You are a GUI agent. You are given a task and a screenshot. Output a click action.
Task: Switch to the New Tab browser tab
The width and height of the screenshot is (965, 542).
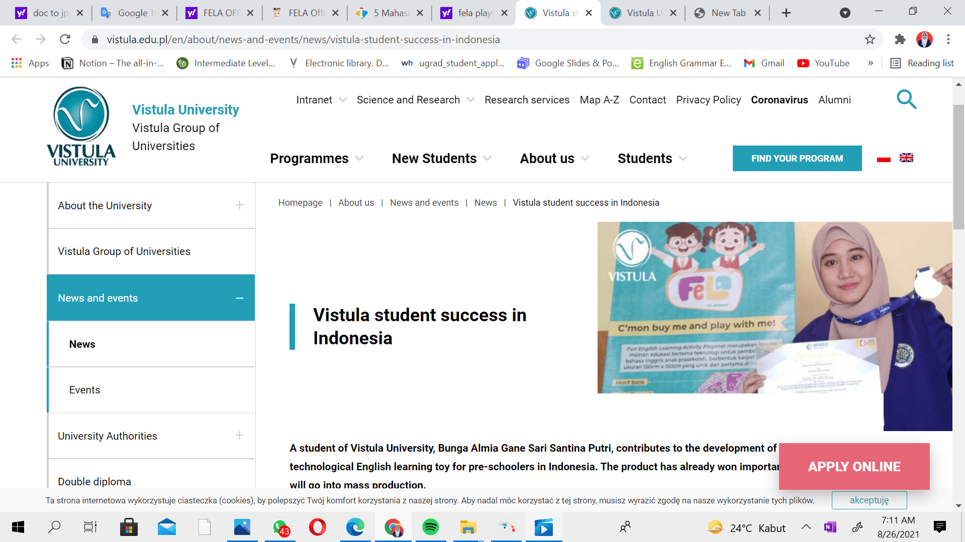point(725,13)
